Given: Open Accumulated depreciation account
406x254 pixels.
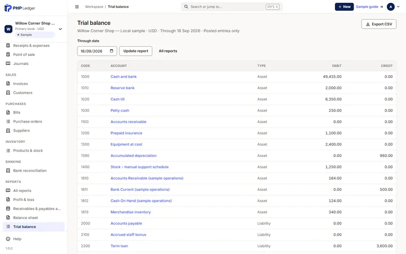Looking at the screenshot, I should 134,156.
